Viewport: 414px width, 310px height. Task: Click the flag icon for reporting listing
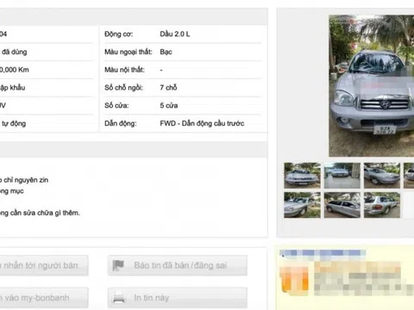[118, 265]
